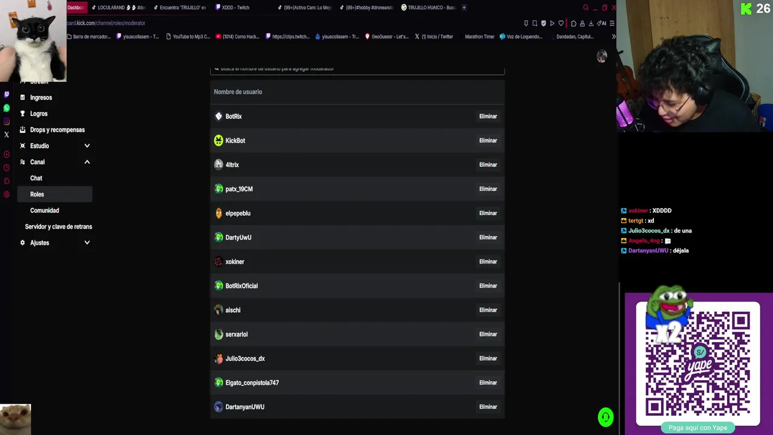This screenshot has height=435, width=773.
Task: Open the green support chat bubble
Action: point(606,417)
